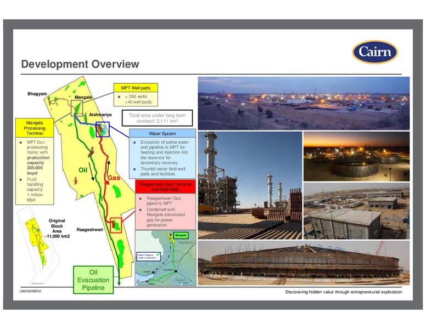Select the '> 350 wells' bullet

tap(136, 97)
